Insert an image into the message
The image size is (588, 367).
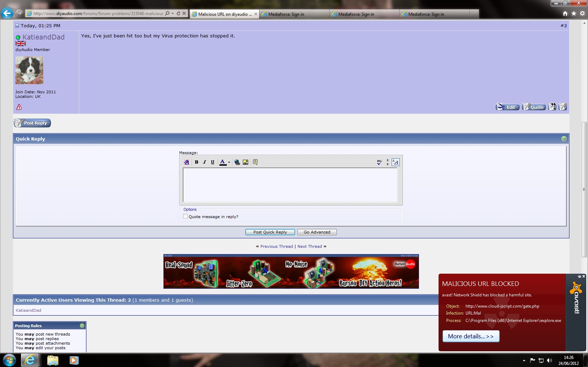245,162
